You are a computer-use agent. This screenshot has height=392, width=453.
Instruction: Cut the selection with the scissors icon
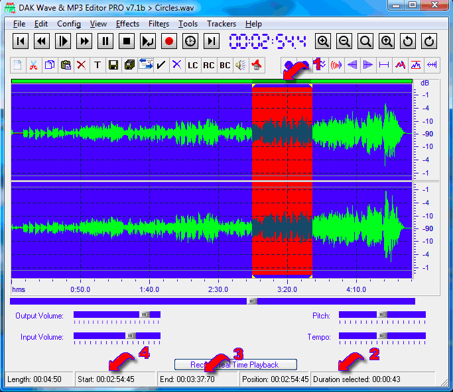[34, 65]
